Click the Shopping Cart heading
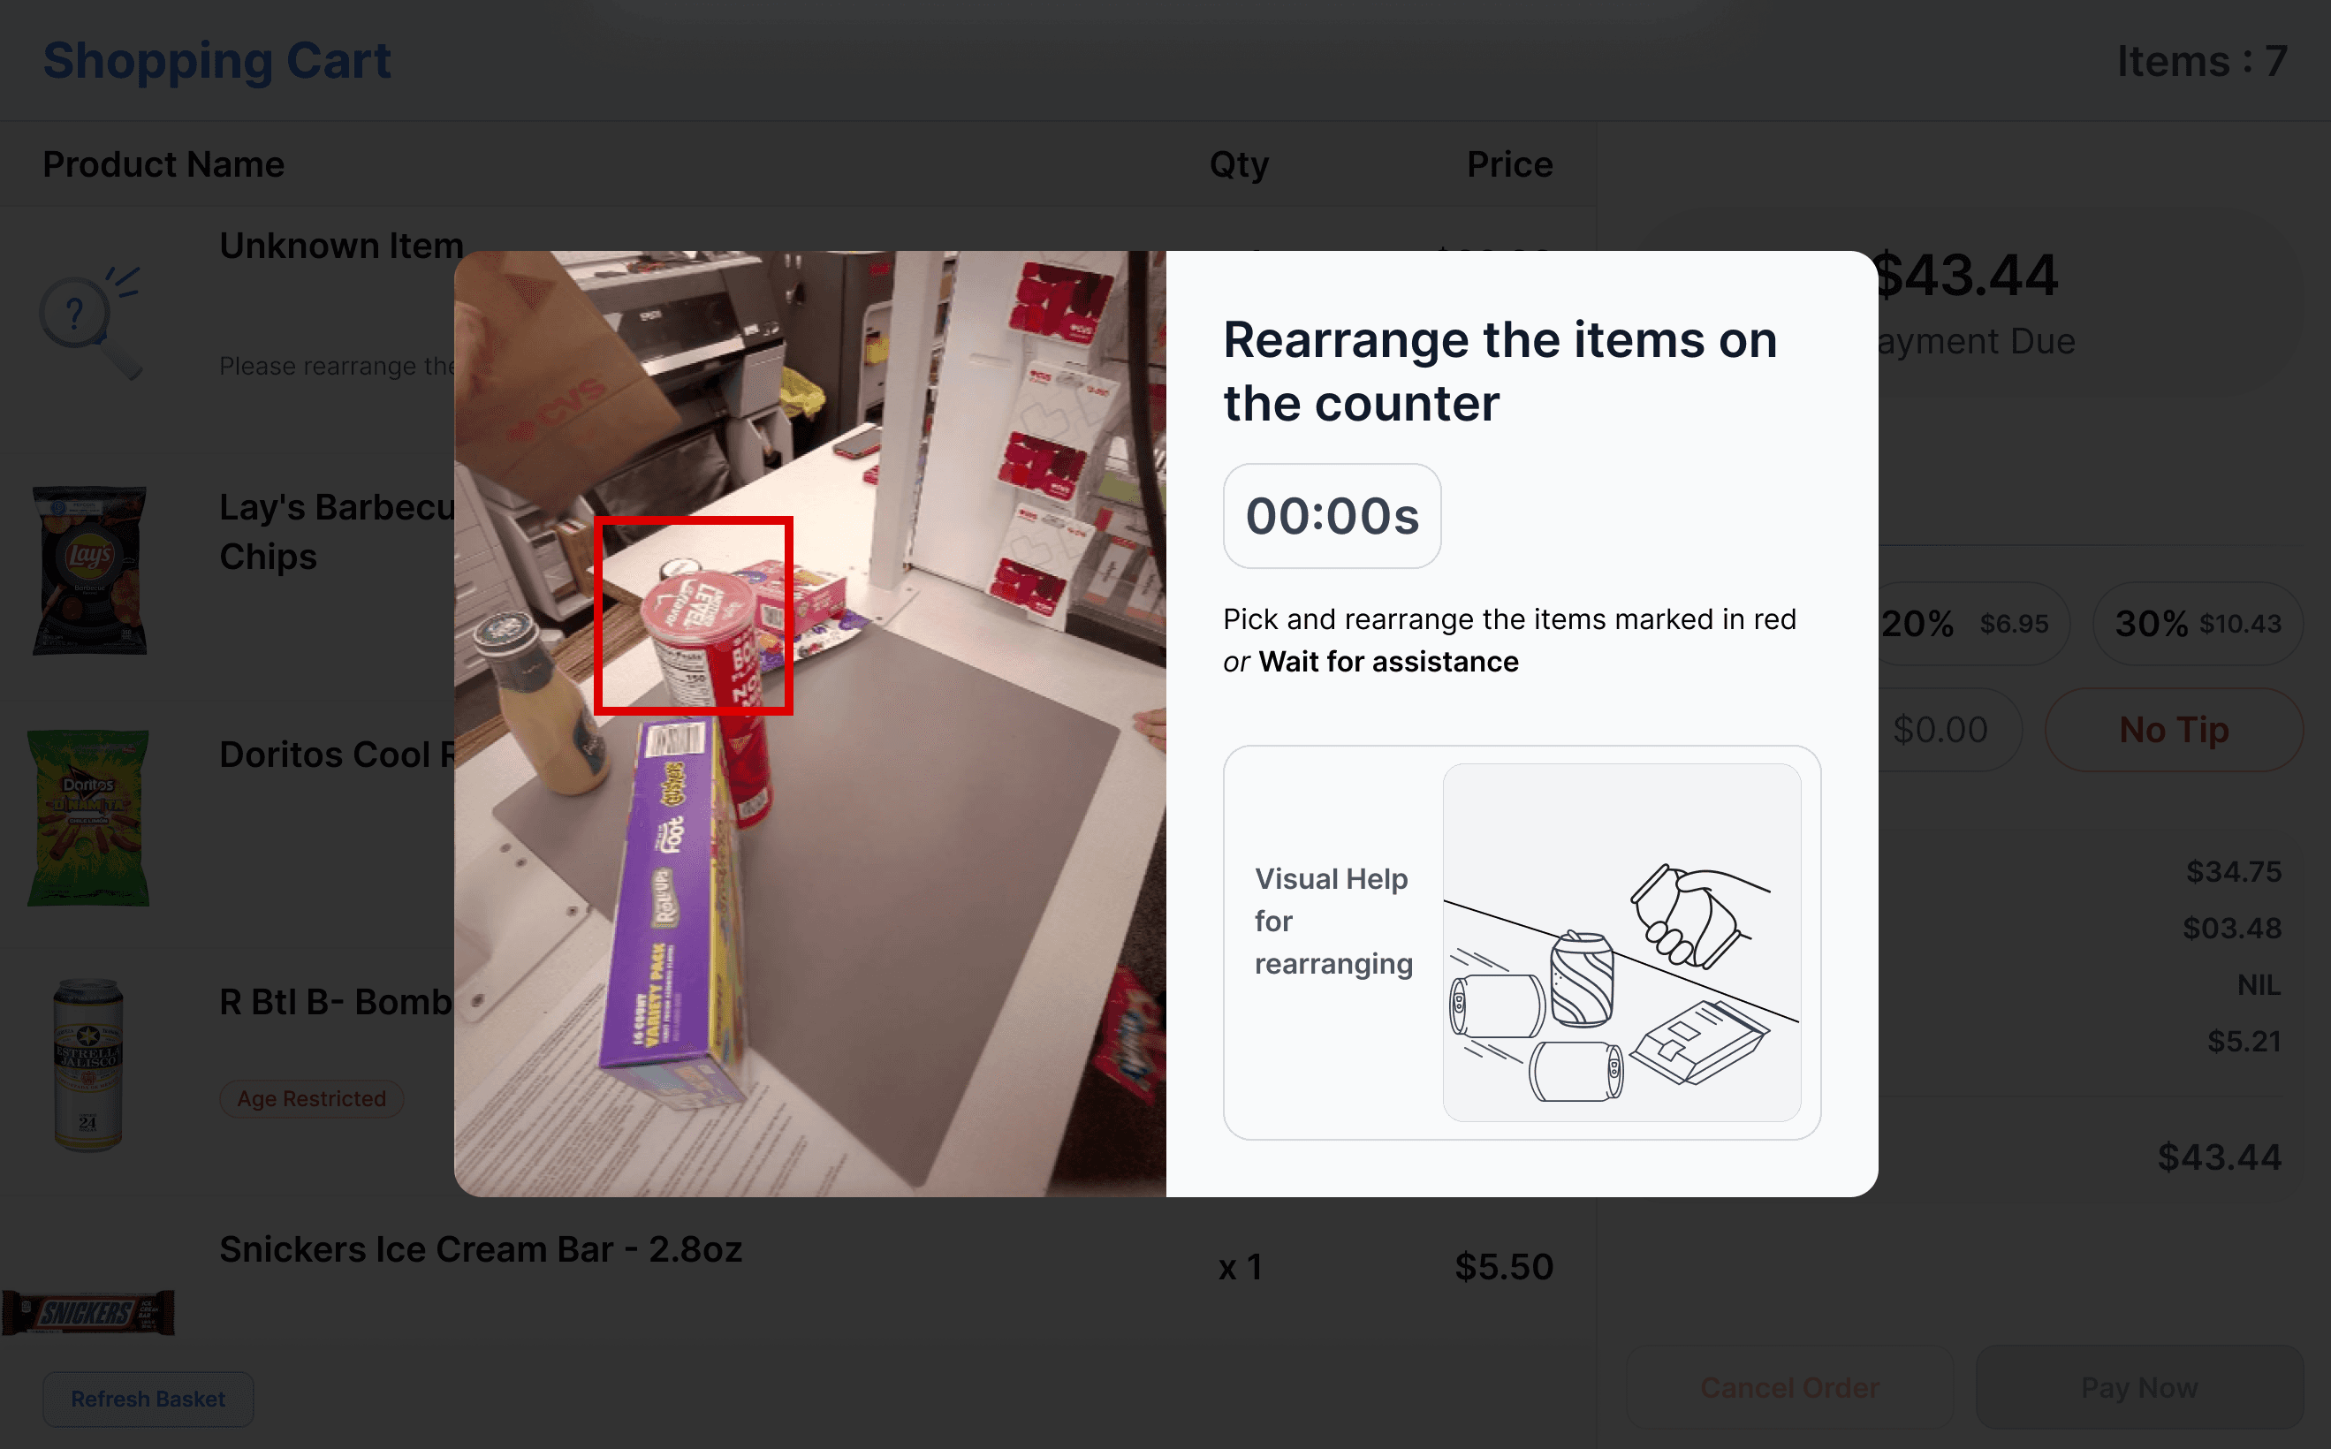The image size is (2331, 1449). (x=217, y=61)
